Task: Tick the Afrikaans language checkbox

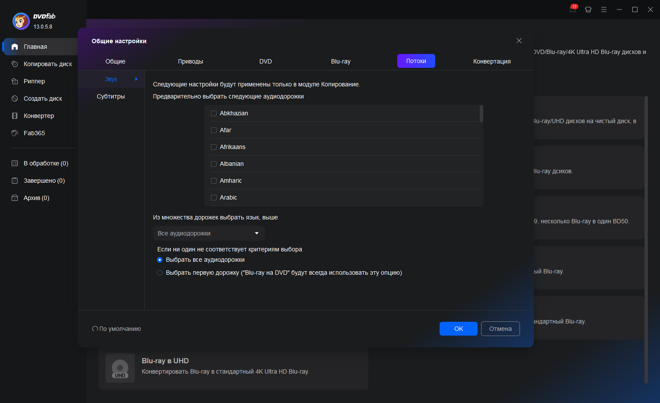Action: click(214, 147)
